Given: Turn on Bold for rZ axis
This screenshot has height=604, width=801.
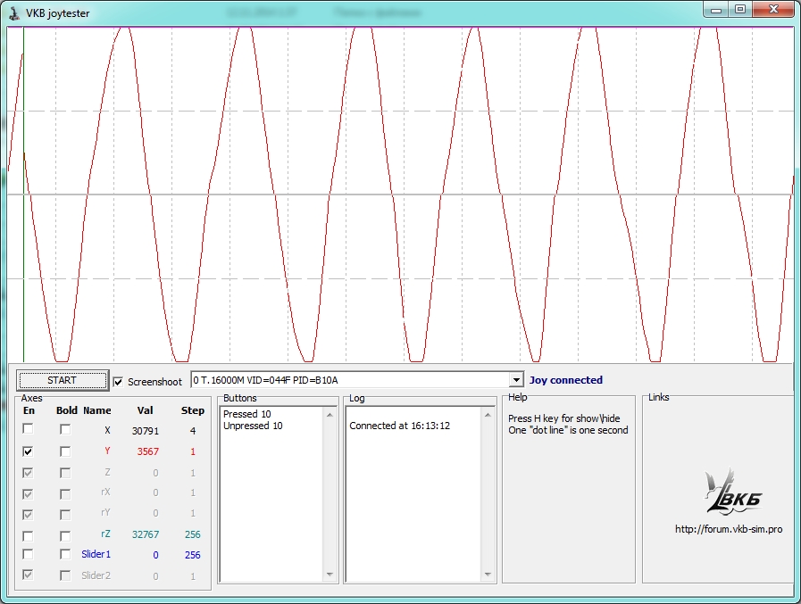Looking at the screenshot, I should (65, 535).
